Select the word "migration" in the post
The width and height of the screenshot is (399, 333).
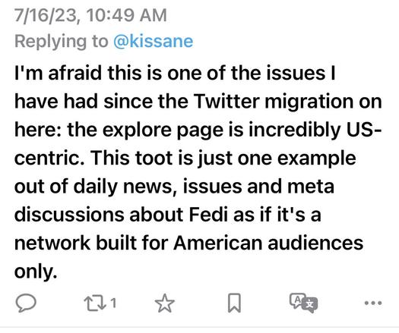[x=309, y=102]
